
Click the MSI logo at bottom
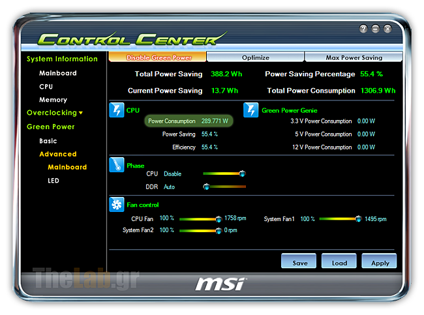click(x=220, y=284)
